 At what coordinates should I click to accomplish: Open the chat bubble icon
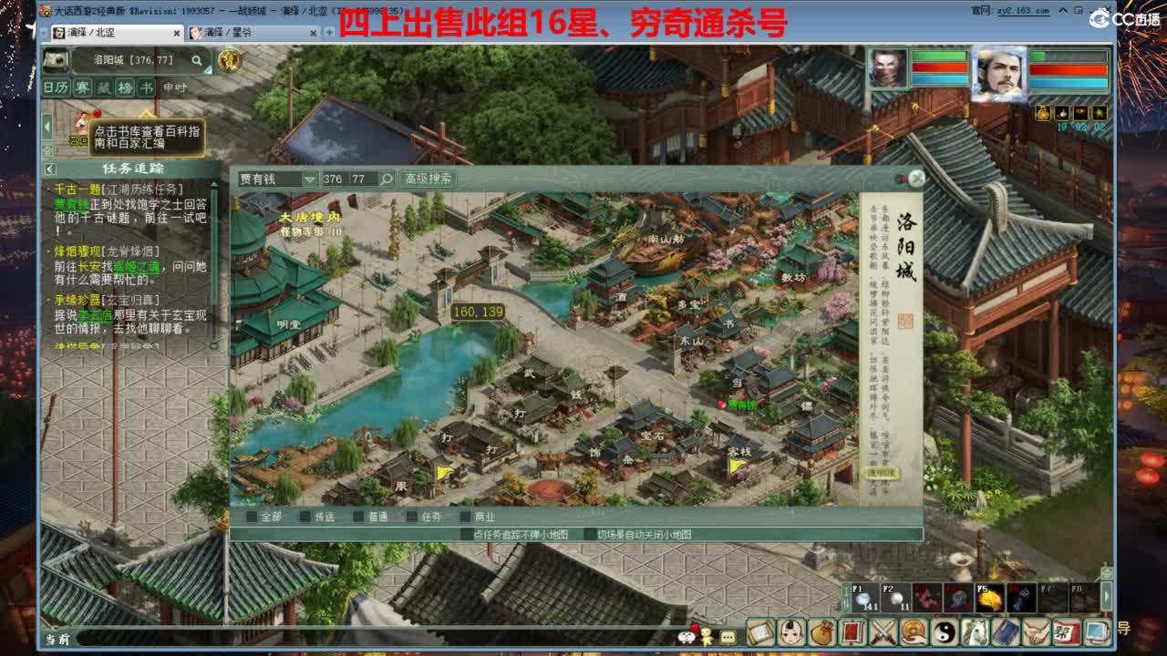coord(727,638)
